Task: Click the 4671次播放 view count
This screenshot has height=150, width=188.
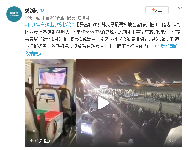Action: click(x=40, y=141)
